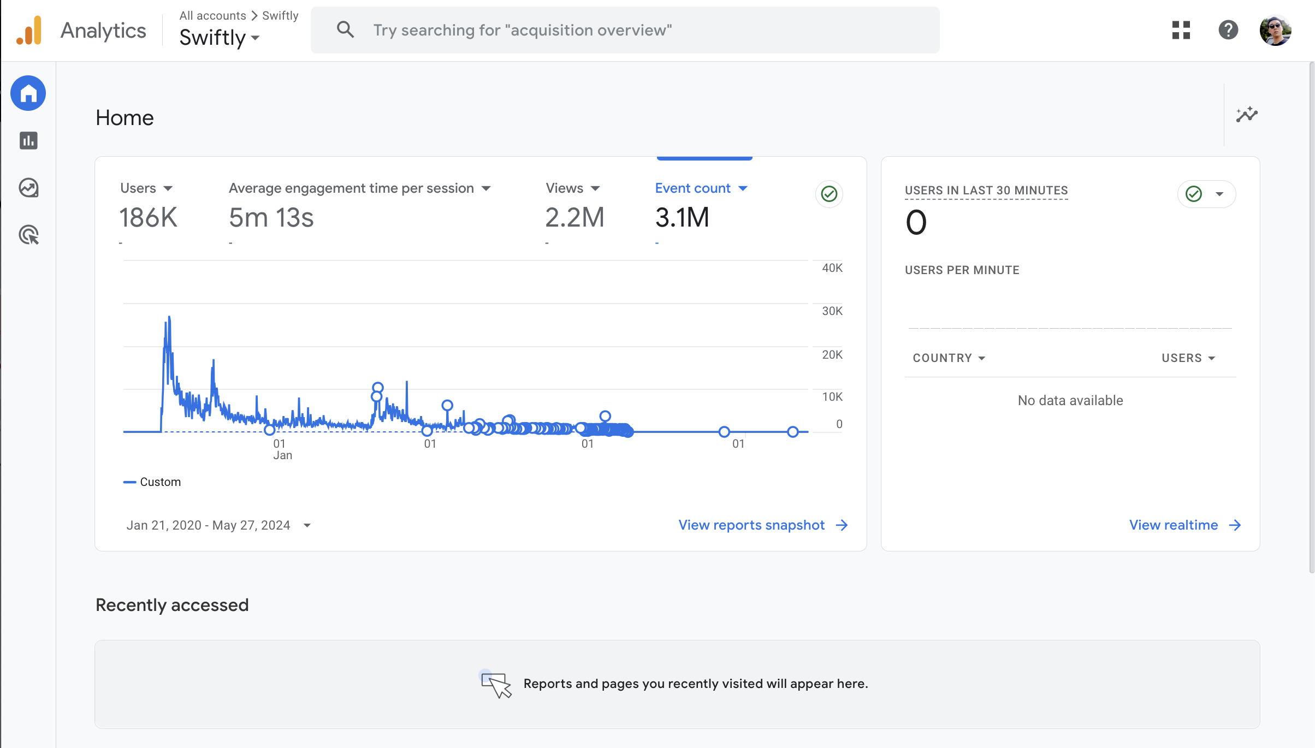Click the Google Analytics logo
The width and height of the screenshot is (1315, 748).
(x=29, y=30)
